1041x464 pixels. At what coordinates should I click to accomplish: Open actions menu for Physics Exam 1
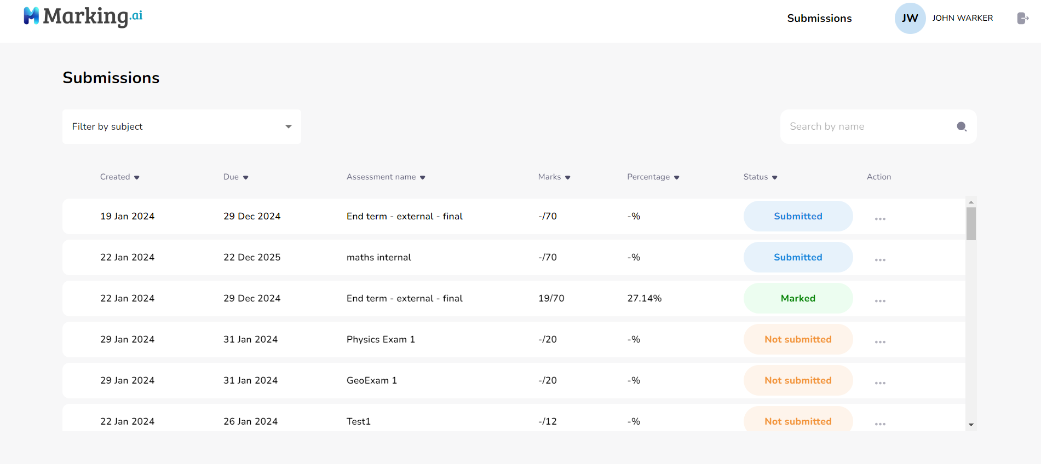pos(880,341)
